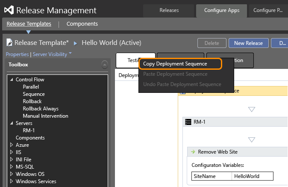Open the Properties link

[17, 54]
